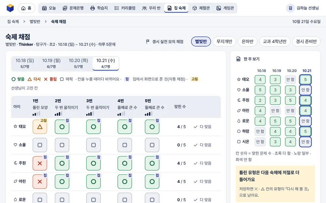
Task: Click 시온's square icon in weekly view
Action: (x=239, y=142)
